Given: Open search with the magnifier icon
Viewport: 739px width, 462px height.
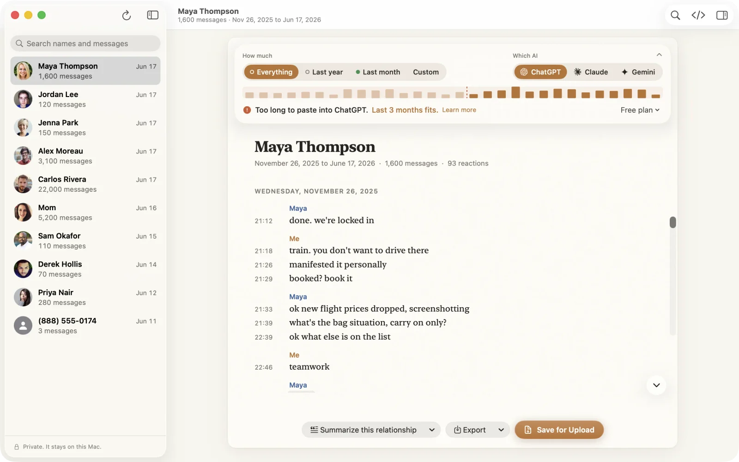Looking at the screenshot, I should point(675,15).
